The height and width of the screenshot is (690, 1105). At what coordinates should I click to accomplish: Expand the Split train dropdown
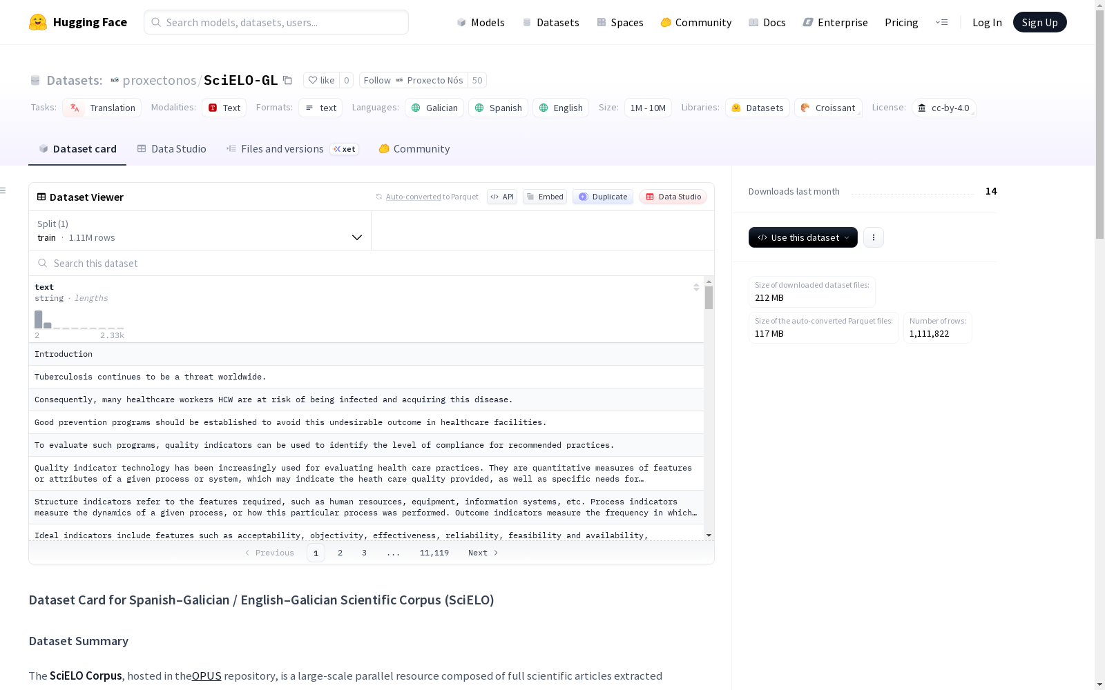coord(200,230)
